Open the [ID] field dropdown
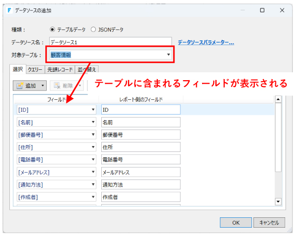This screenshot has height=237, width=295. pyautogui.click(x=93, y=110)
